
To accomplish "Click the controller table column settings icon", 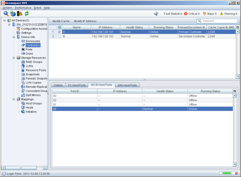I will click(238, 27).
